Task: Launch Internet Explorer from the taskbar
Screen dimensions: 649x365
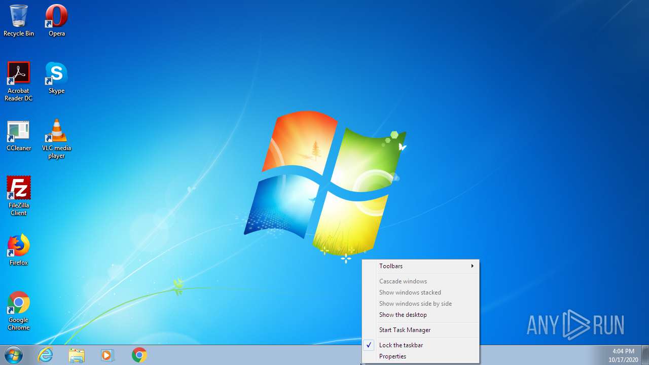Action: [46, 355]
